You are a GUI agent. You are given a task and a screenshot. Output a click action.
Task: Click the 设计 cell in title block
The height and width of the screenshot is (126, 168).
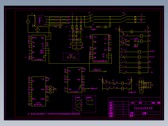(x=111, y=111)
